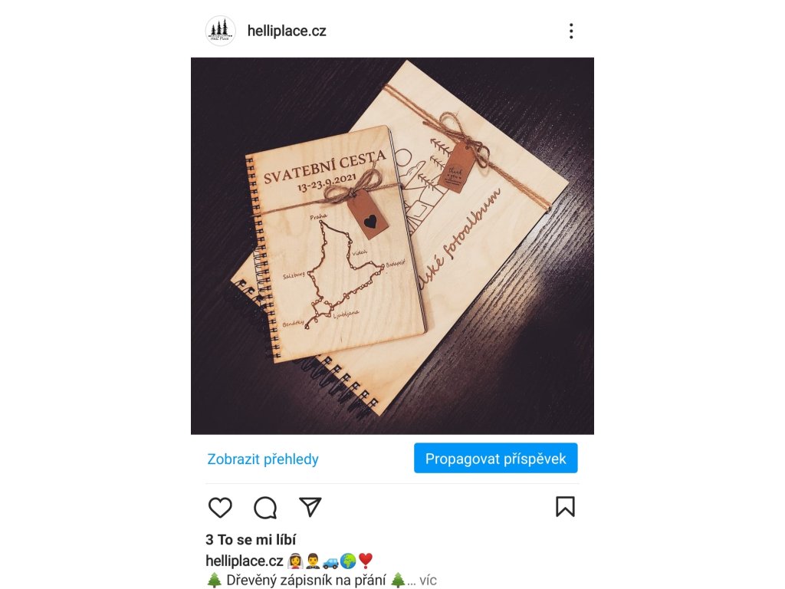785x589 pixels.
Task: Click the red heart emoji in the caption
Action: (366, 561)
